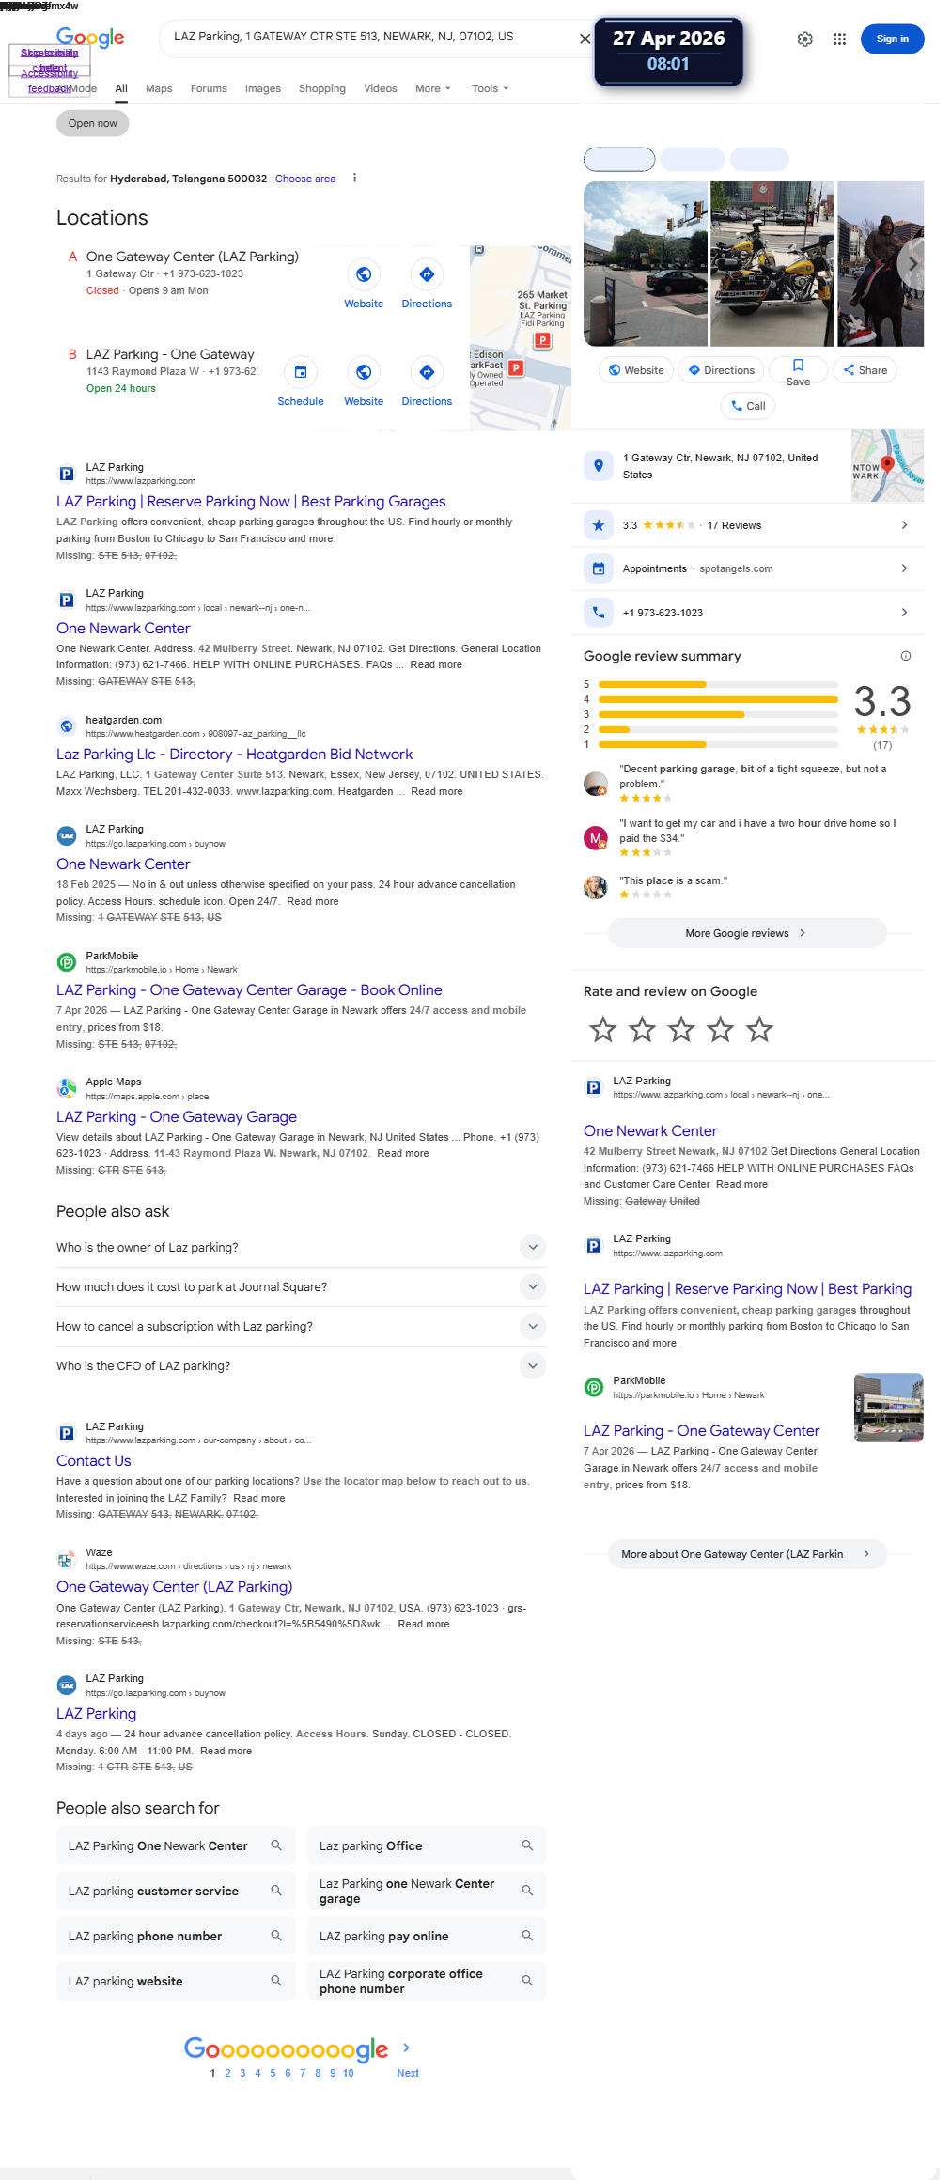Open the More search filters dropdown
951x2180 pixels.
pyautogui.click(x=432, y=88)
